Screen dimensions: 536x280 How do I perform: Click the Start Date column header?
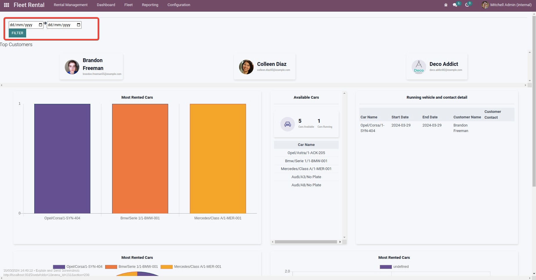[x=400, y=117]
